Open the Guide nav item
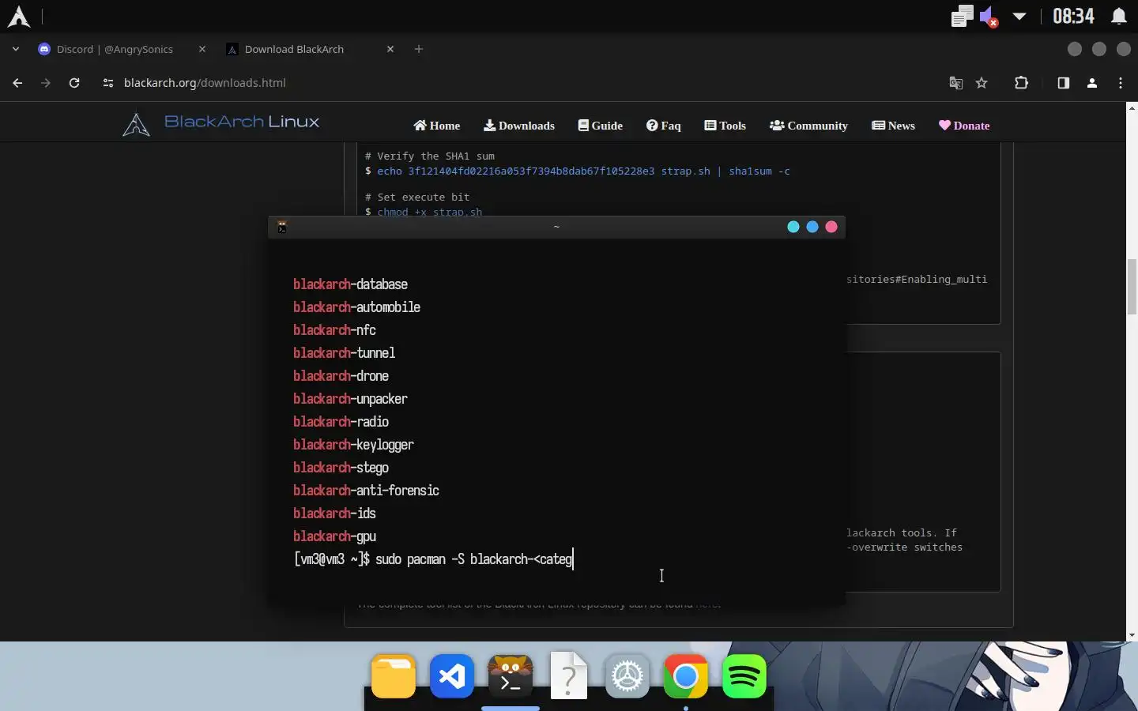Viewport: 1138px width, 711px height. [601, 126]
